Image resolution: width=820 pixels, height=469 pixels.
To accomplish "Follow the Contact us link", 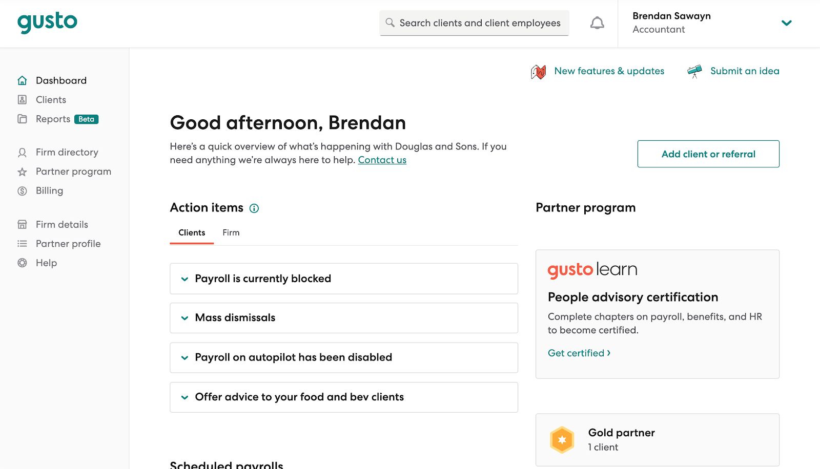I will tap(382, 160).
